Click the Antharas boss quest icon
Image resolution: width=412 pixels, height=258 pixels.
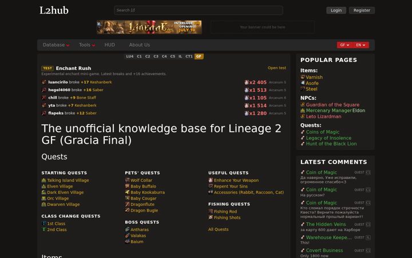127,229
